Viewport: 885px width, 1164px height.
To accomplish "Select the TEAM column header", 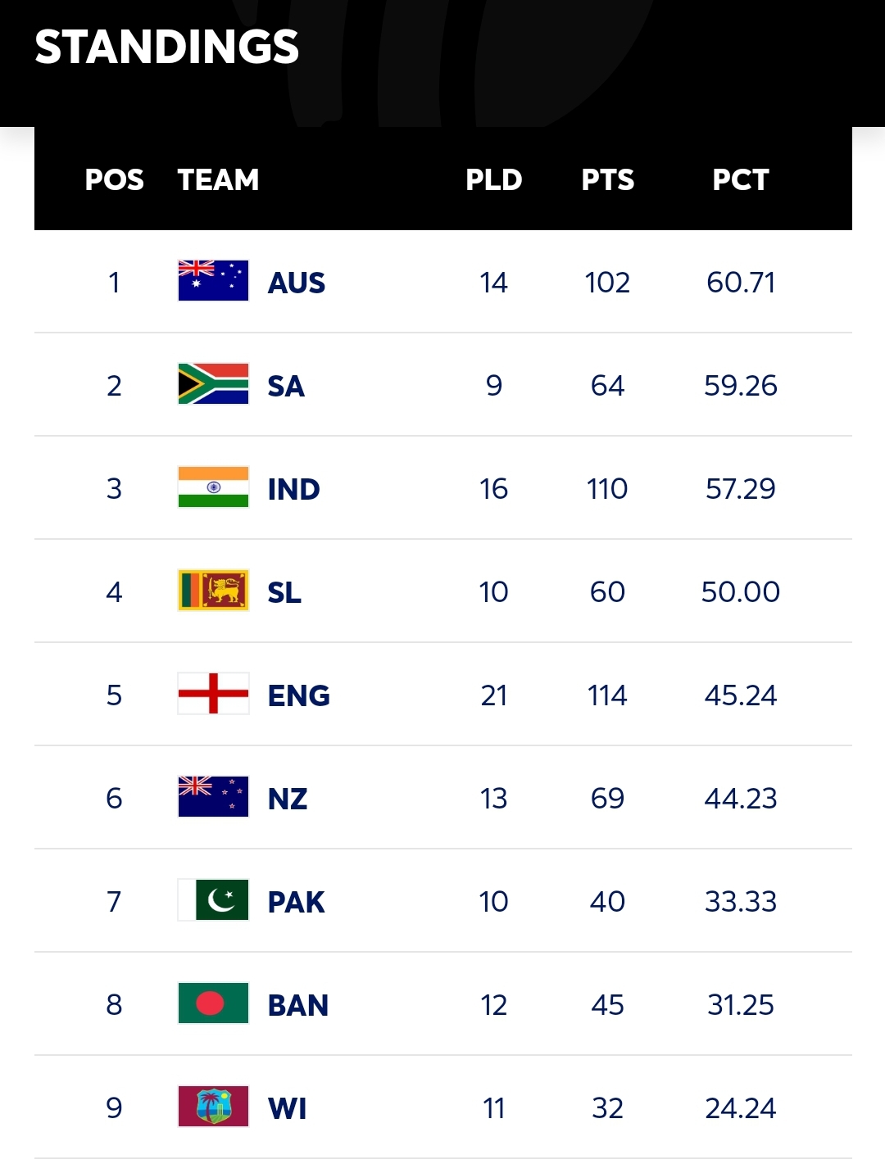I will coord(218,179).
